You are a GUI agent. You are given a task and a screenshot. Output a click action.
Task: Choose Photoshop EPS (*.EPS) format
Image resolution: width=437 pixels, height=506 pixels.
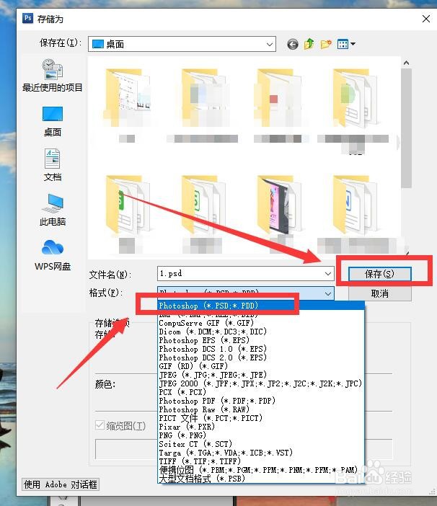[261, 340]
